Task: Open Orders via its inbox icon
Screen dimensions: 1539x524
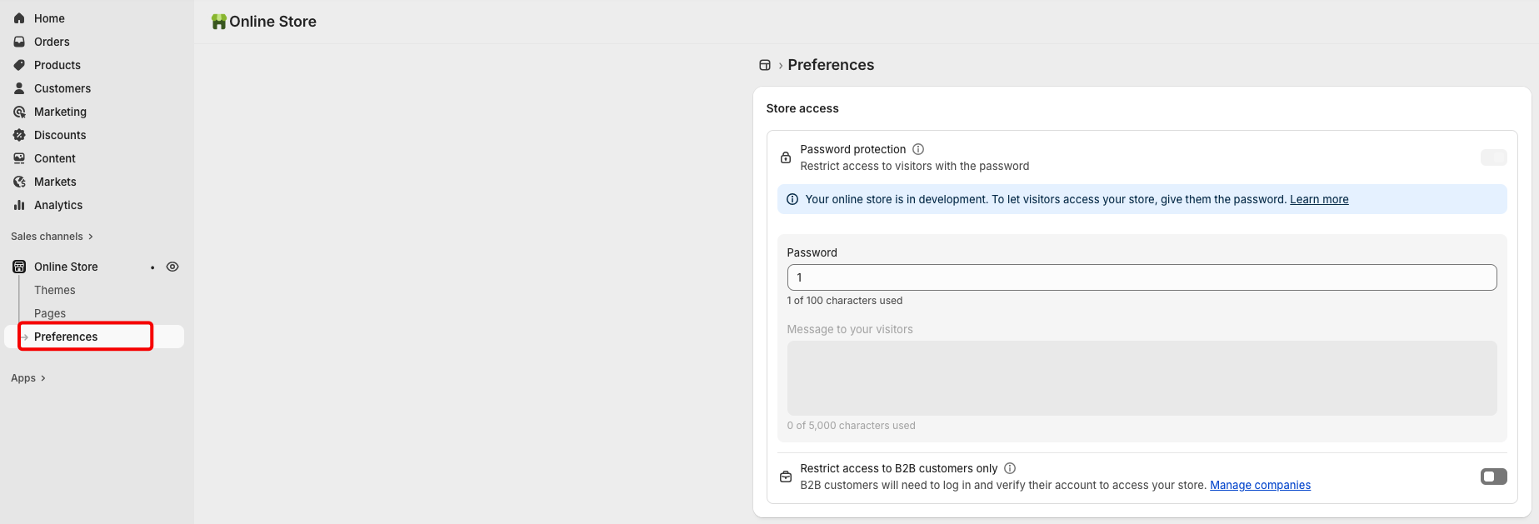Action: click(19, 42)
